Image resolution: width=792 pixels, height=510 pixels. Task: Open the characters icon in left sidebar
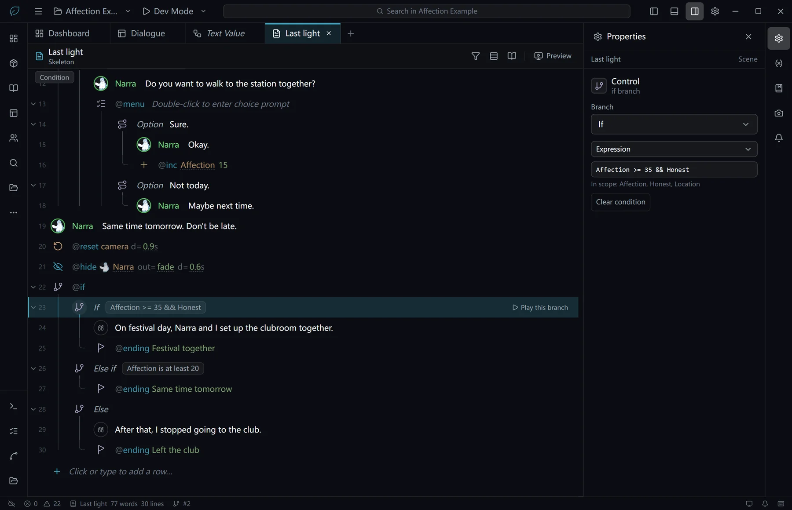click(14, 138)
